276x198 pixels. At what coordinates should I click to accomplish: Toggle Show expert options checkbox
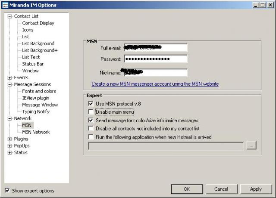[7, 190]
